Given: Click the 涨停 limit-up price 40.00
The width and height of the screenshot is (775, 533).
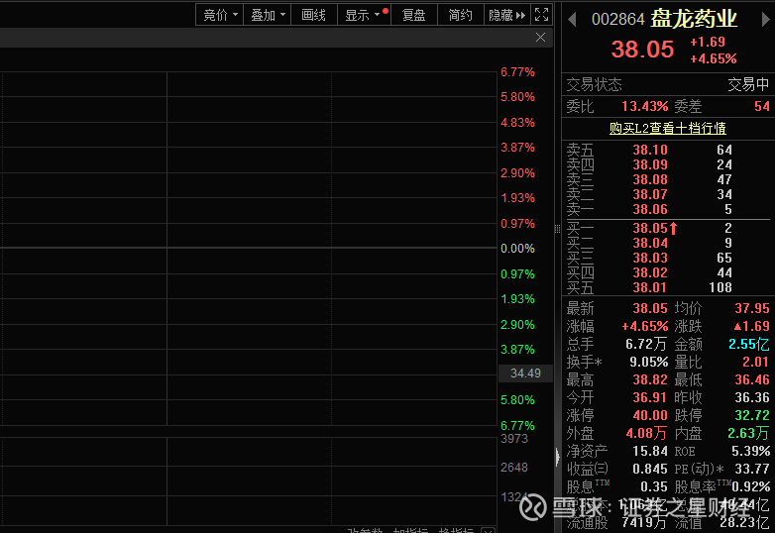Looking at the screenshot, I should (x=650, y=415).
